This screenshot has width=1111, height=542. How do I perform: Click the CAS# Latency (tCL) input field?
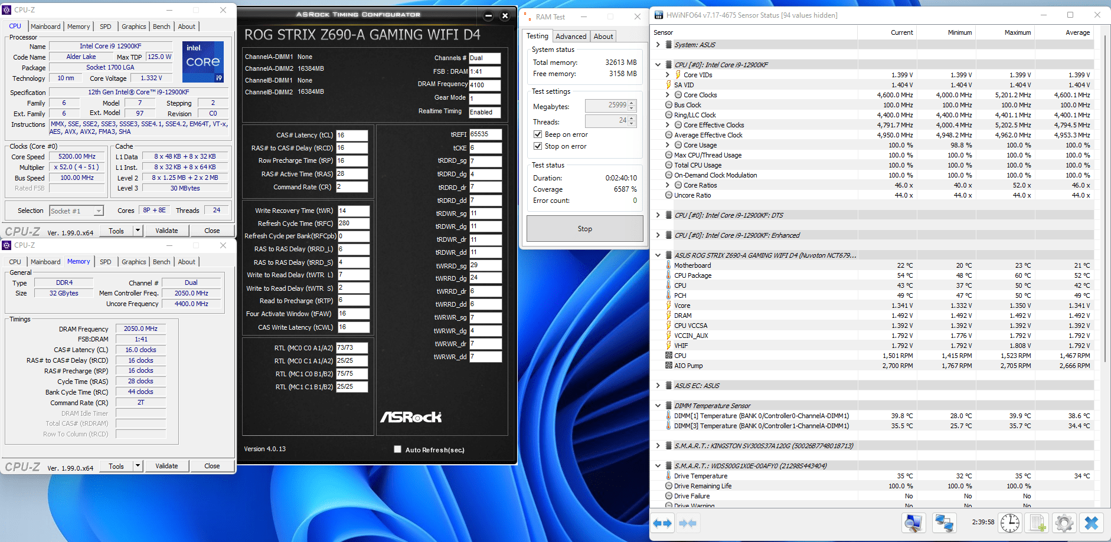(352, 135)
